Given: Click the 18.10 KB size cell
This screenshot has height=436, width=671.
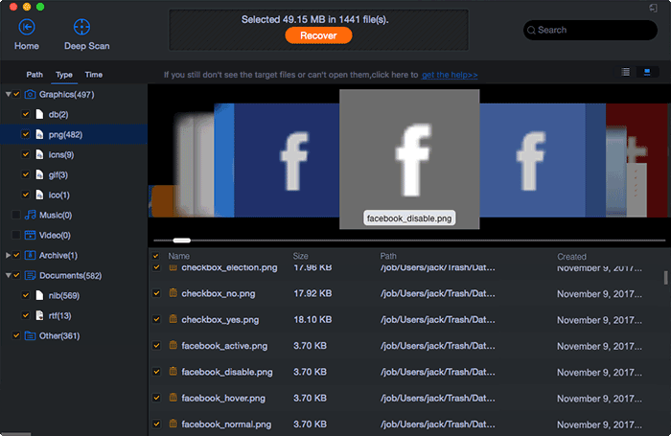Looking at the screenshot, I should coord(312,320).
